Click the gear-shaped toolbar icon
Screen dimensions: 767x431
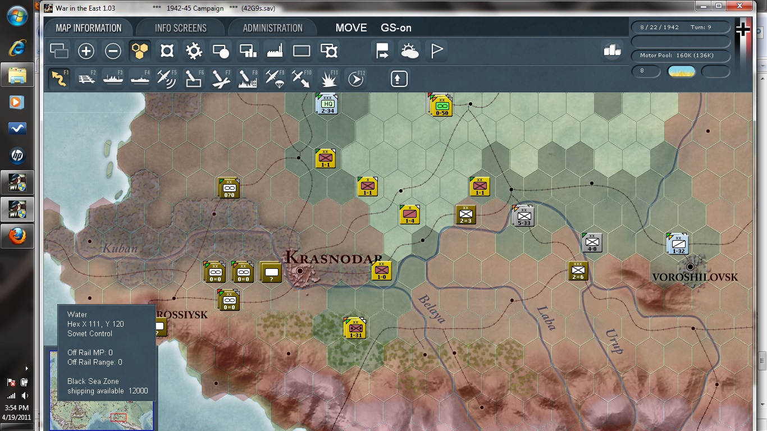click(194, 51)
